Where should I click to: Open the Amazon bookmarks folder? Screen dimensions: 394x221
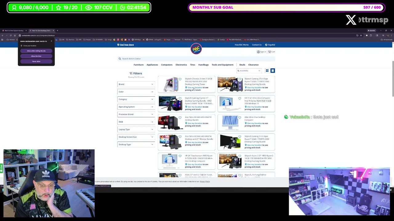tap(11, 40)
